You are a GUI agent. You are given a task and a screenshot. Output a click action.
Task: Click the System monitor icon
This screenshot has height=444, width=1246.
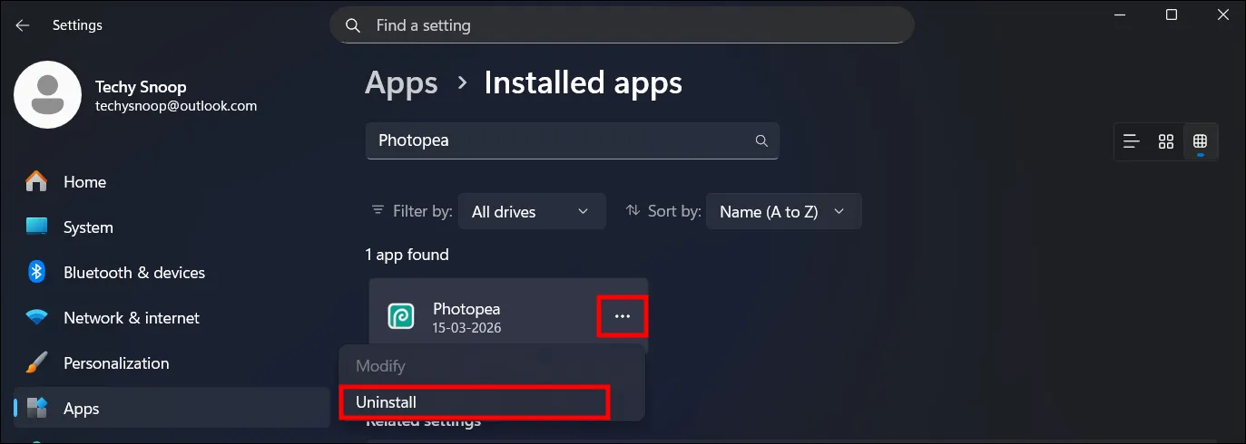36,227
